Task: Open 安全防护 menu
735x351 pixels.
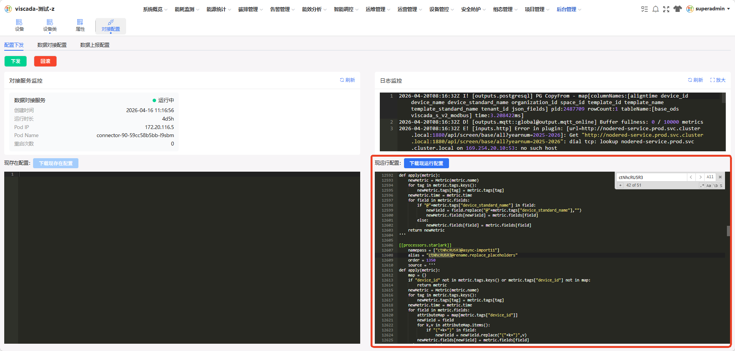Action: tap(474, 9)
